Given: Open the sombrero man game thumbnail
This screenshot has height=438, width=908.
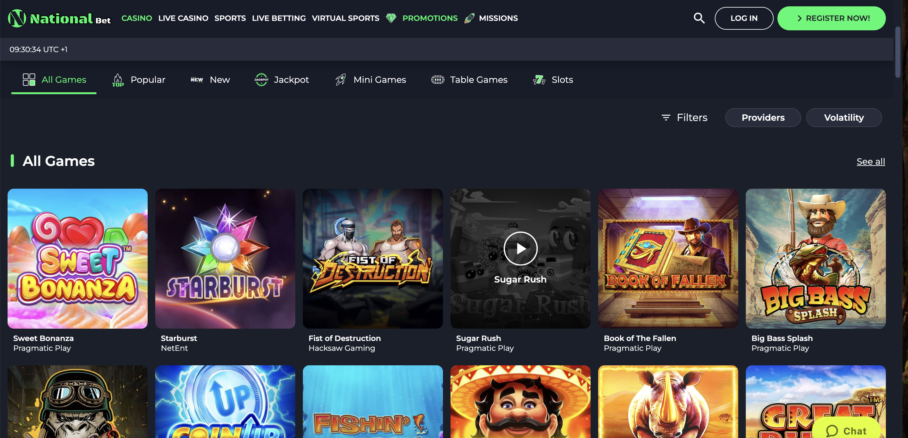Looking at the screenshot, I should click(x=520, y=401).
